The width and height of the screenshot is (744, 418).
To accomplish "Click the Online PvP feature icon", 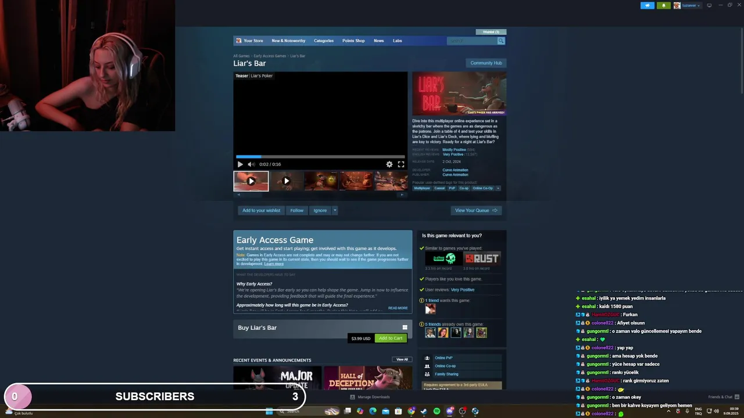I will (427, 358).
